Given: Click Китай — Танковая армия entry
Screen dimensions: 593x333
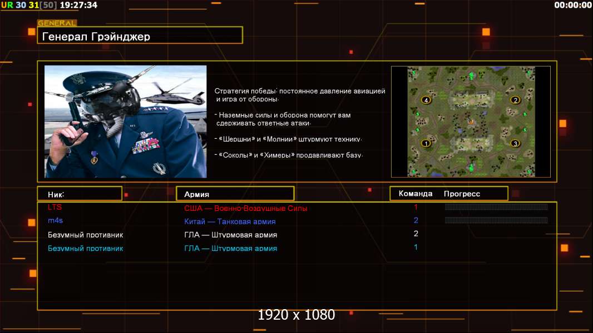Looking at the screenshot, I should tap(230, 221).
